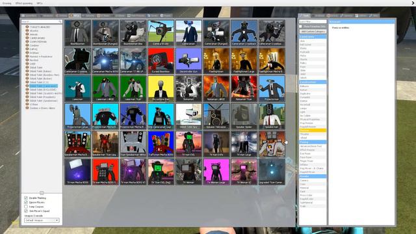Enable the Keep Corpses checkbox
Viewport: 416px width, 234px height.
pyautogui.click(x=26, y=207)
